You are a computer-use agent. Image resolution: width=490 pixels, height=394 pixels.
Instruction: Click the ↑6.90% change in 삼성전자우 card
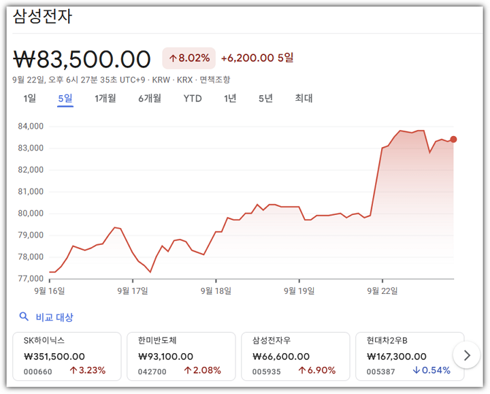(x=317, y=371)
